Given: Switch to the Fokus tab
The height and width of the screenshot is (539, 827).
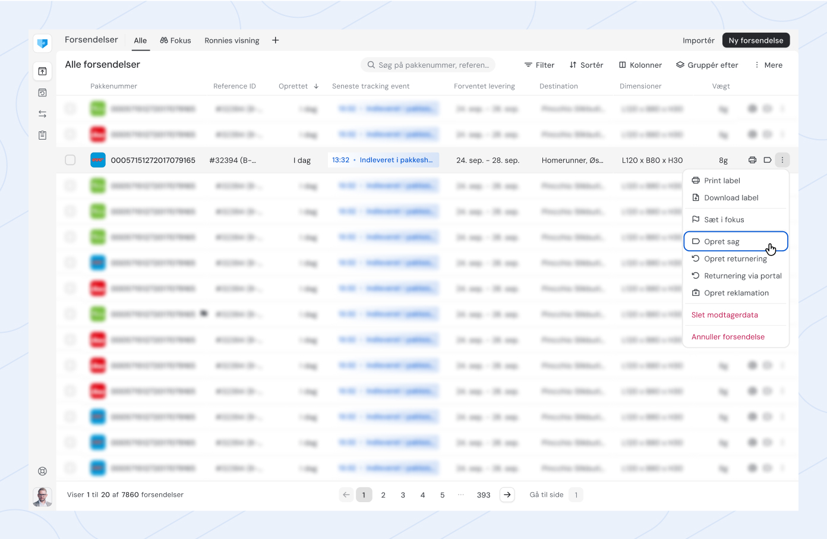Looking at the screenshot, I should [x=175, y=40].
